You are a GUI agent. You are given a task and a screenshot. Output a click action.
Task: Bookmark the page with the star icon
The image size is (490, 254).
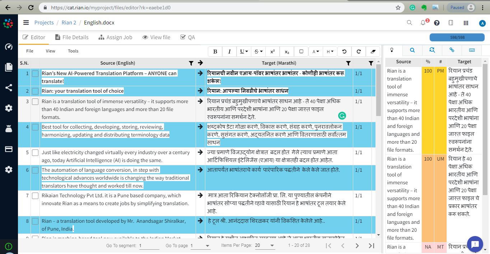tap(398, 7)
